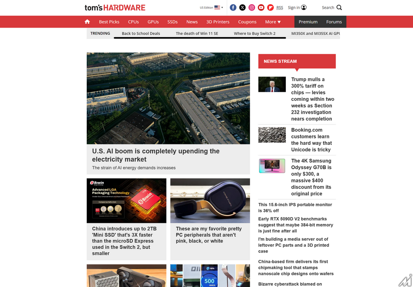Viewport: 413px width, 287px height.
Task: Open trending link Back to School Deals
Action: 141,33
